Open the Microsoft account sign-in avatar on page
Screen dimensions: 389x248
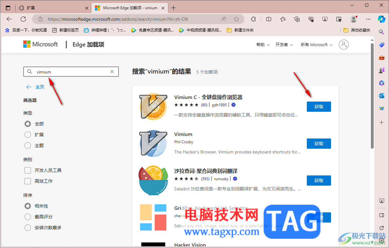(344, 45)
